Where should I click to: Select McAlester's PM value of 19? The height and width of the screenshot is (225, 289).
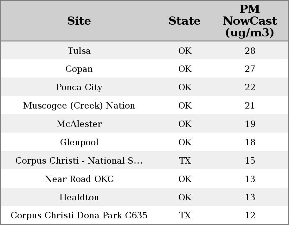[x=250, y=124]
